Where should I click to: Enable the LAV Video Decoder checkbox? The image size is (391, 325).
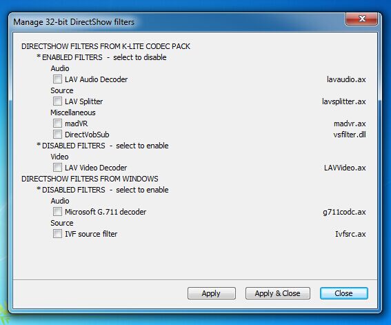tap(57, 168)
